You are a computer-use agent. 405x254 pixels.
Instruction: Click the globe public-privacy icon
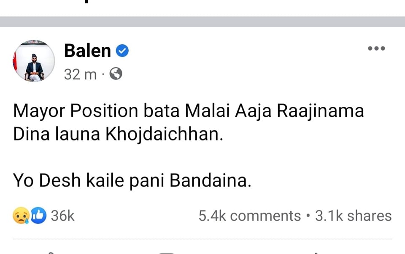(116, 75)
